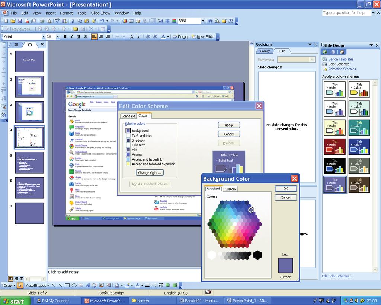Image resolution: width=381 pixels, height=305 pixels.
Task: Click the Color/Grayscale icon
Action: 174,21
